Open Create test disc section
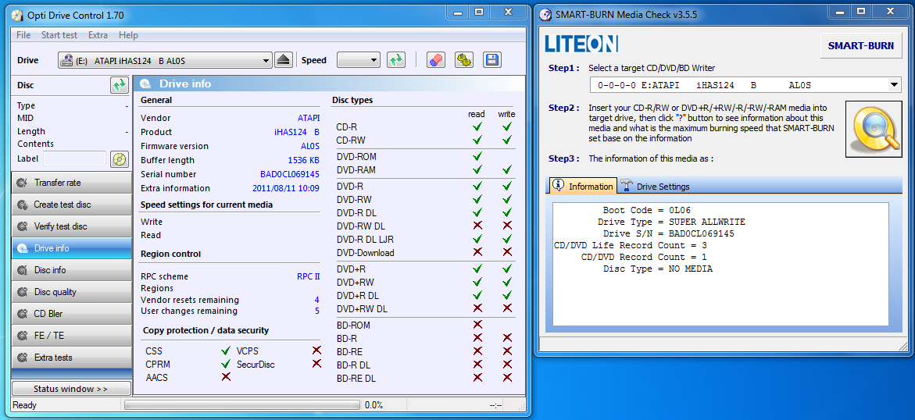915x420 pixels. click(72, 205)
